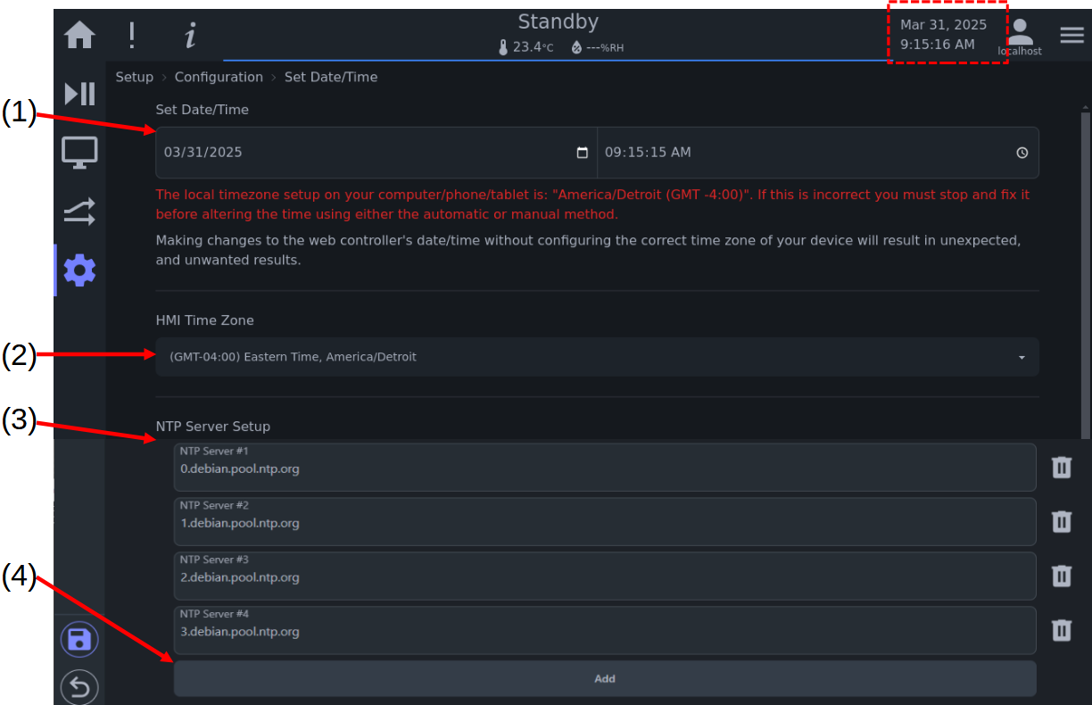The width and height of the screenshot is (1092, 705).
Task: Open the run/pause program control icon
Action: coord(80,94)
